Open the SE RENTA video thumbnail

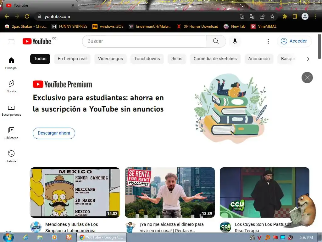tap(170, 193)
